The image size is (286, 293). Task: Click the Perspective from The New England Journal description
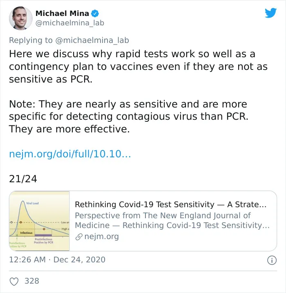point(172,220)
